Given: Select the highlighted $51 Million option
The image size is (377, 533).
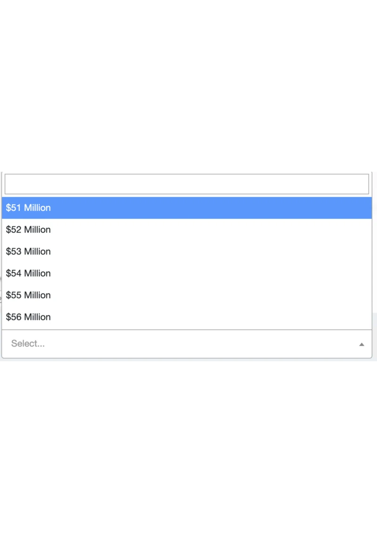Looking at the screenshot, I should click(x=28, y=208).
